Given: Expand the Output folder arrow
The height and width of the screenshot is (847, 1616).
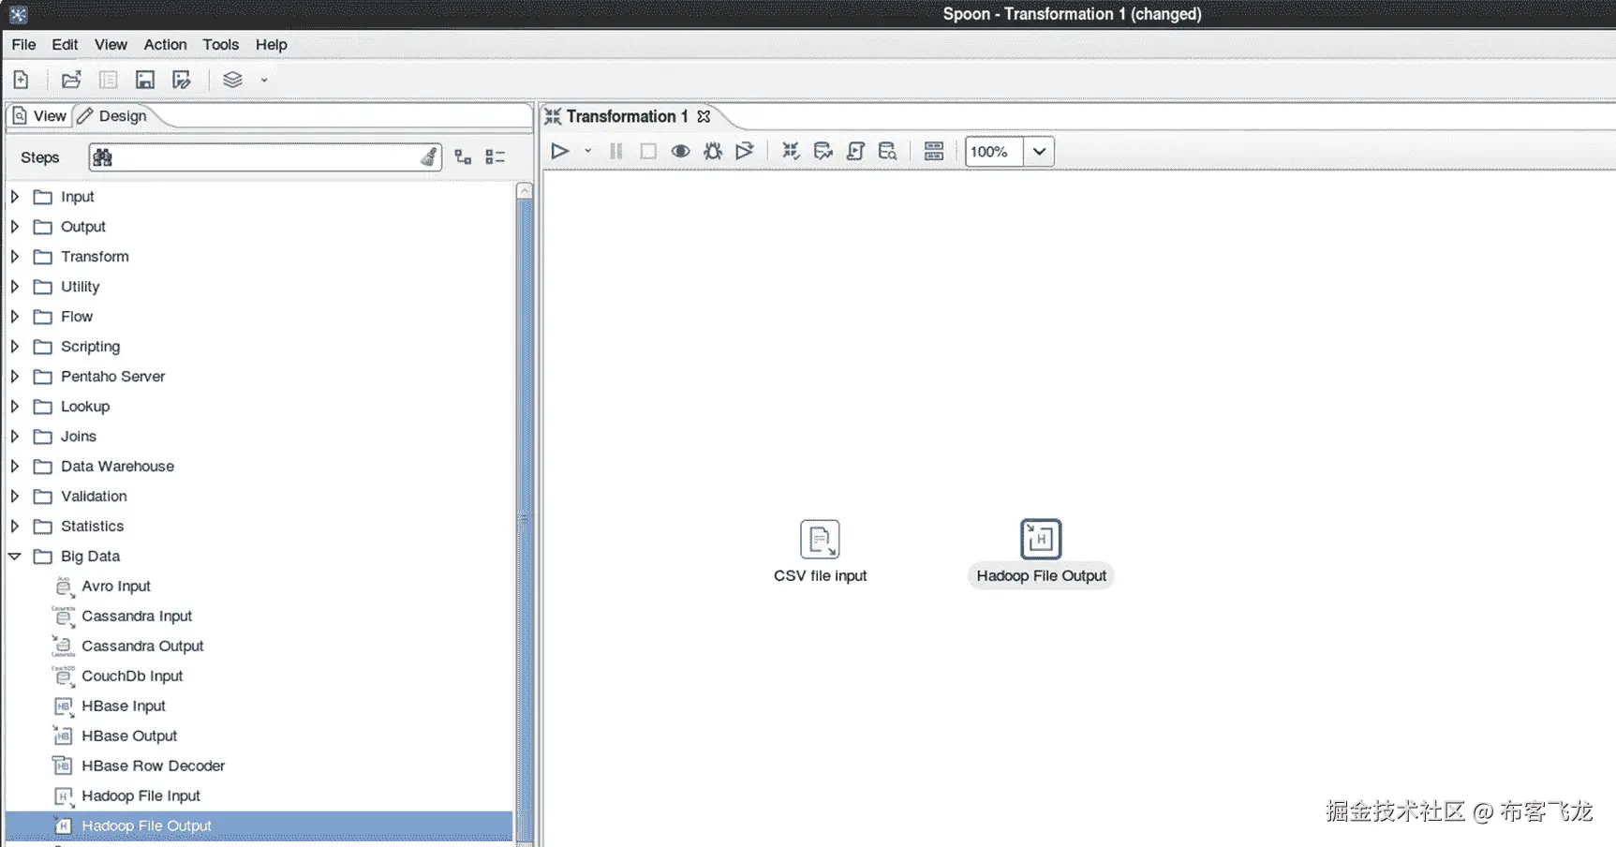Looking at the screenshot, I should coord(15,227).
